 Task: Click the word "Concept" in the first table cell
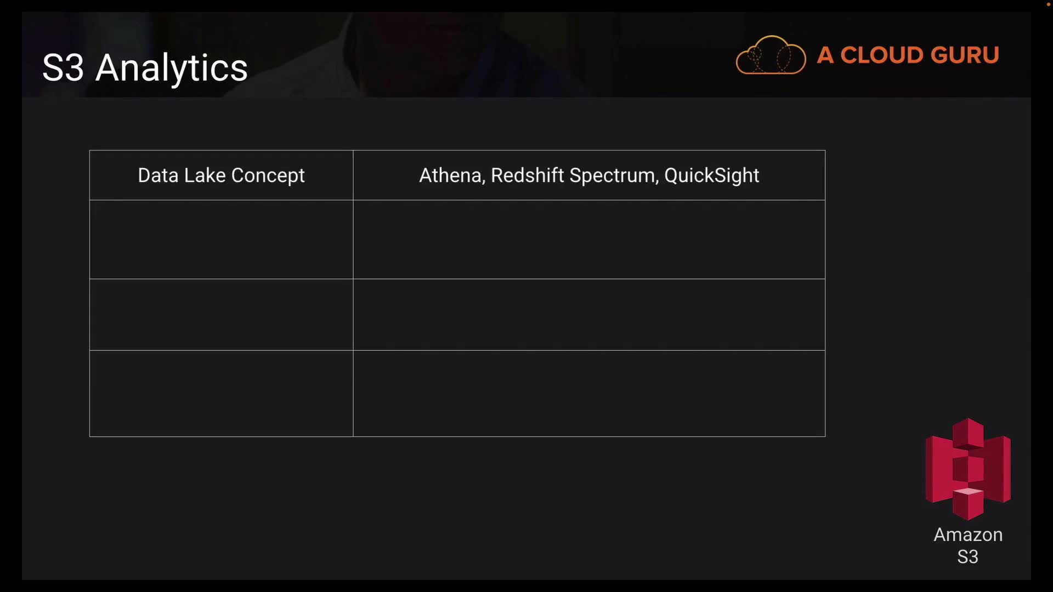[x=268, y=175]
